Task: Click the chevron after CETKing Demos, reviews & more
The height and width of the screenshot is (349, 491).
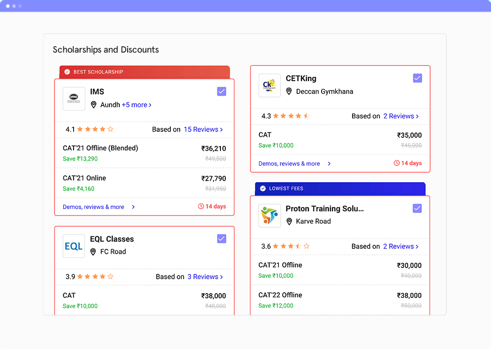Action: click(x=329, y=164)
